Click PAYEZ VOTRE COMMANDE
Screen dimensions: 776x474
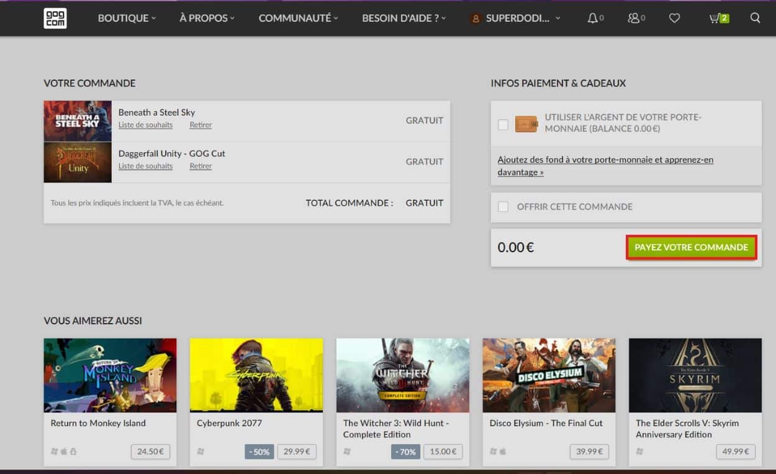point(691,247)
